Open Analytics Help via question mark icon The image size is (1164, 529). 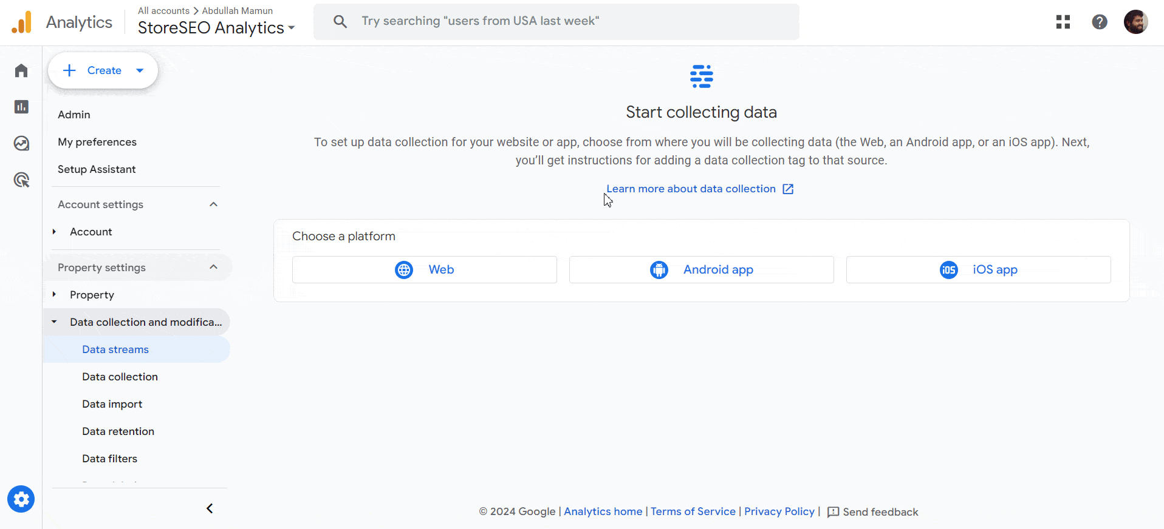(1100, 22)
